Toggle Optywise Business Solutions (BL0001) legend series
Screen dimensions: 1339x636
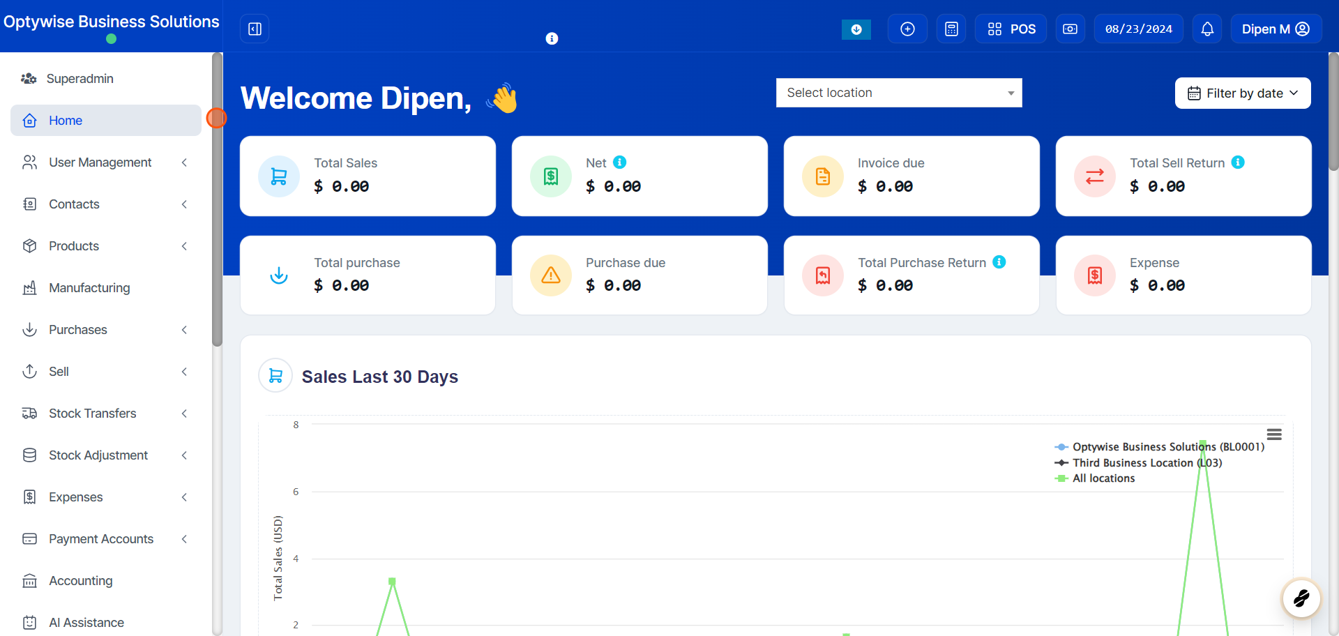tap(1159, 447)
